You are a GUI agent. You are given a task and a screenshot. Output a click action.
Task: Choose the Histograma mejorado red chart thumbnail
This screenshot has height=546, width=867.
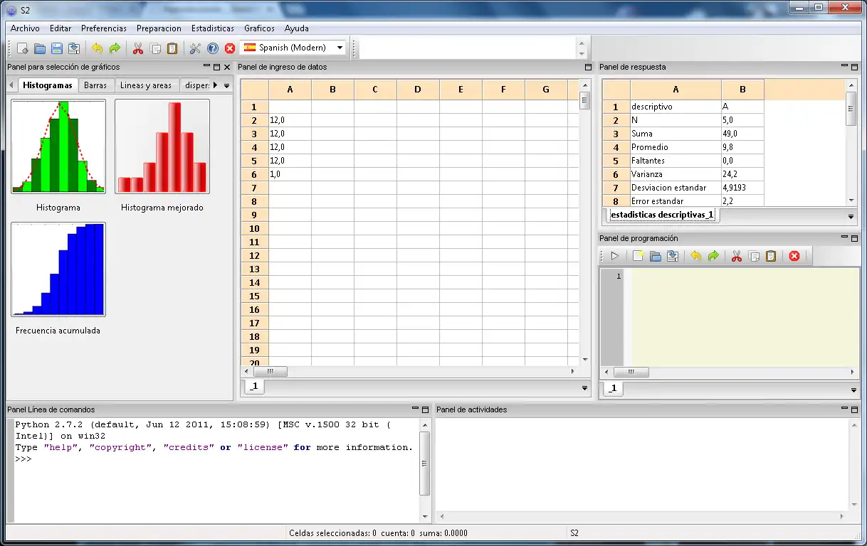pyautogui.click(x=162, y=146)
